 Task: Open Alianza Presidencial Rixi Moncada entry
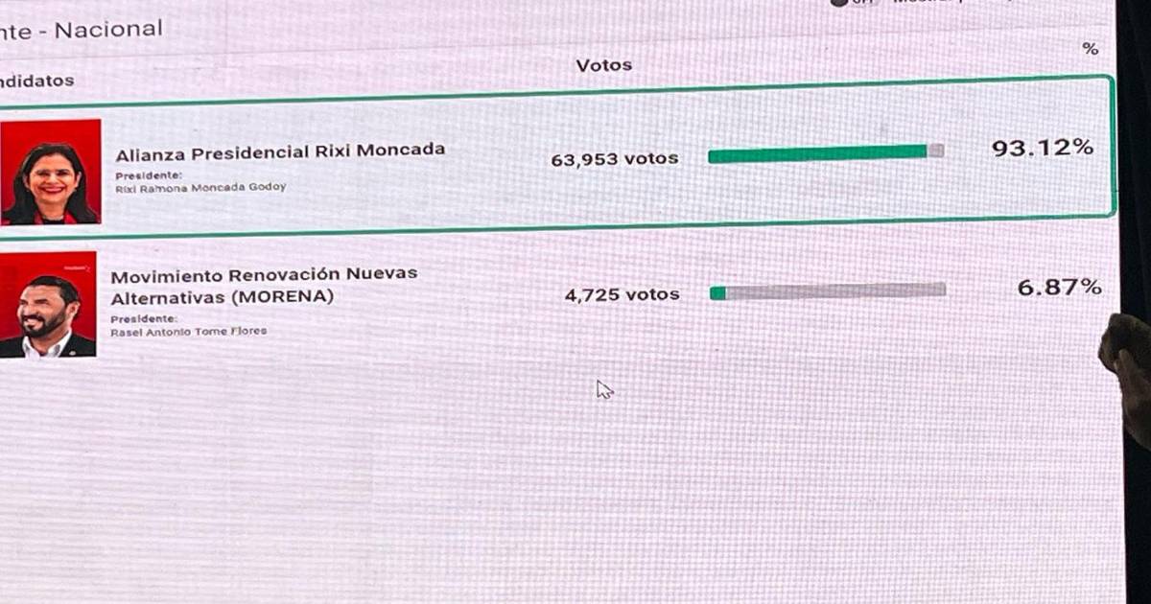tap(280, 152)
